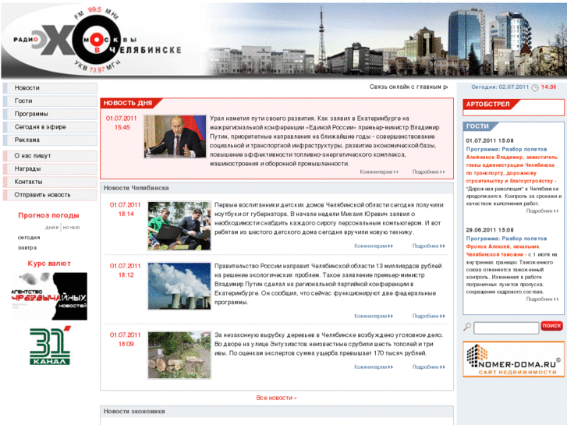The height and width of the screenshot is (425, 567).
Task: Open Награды menu item
Action: click(x=50, y=169)
